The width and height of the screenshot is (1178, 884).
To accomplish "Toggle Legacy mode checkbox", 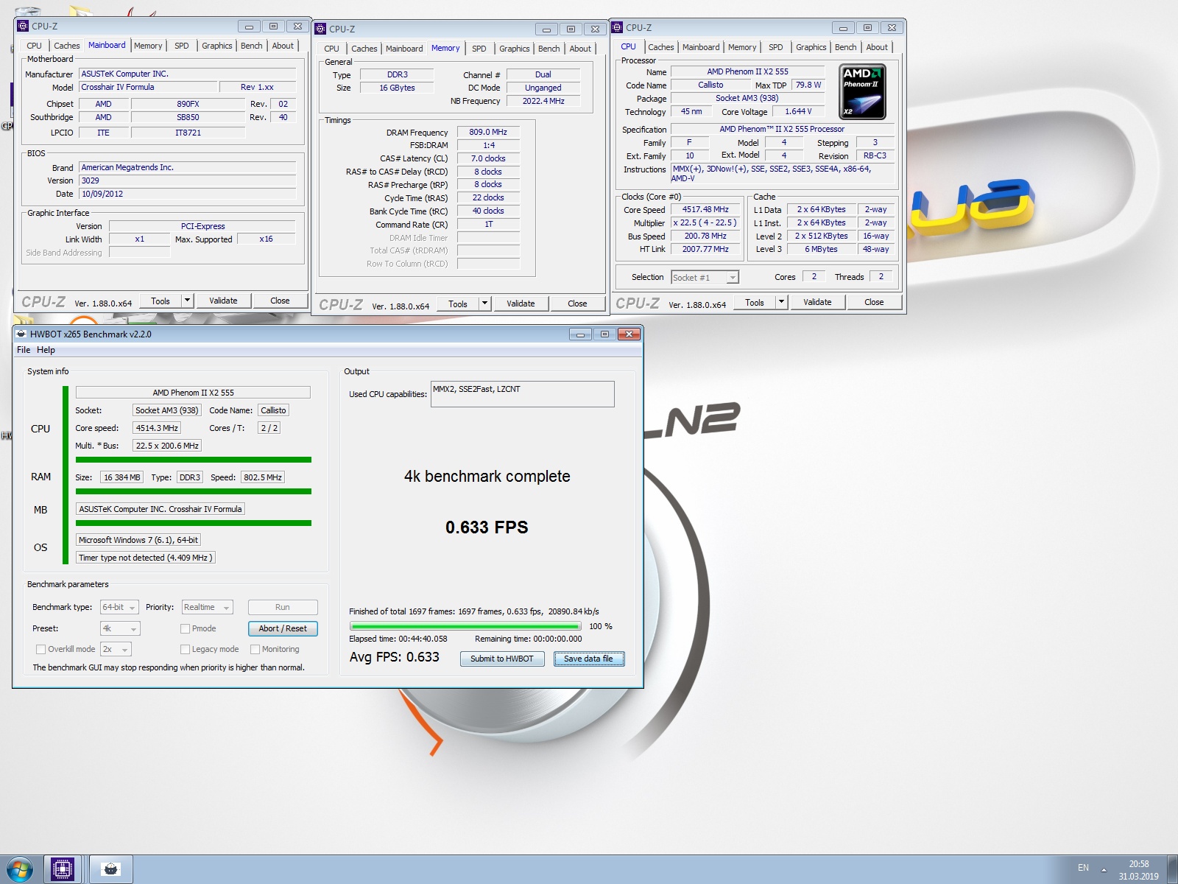I will [x=186, y=649].
